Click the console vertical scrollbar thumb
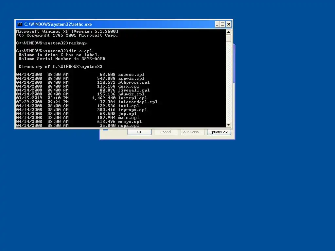Viewport: 335px width, 251px height. (228, 39)
